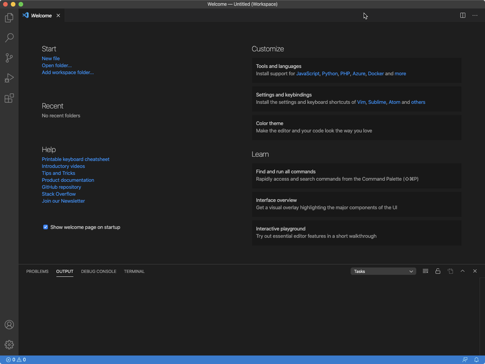Viewport: 485px width, 364px height.
Task: Open the Color theme customization
Action: [x=269, y=123]
